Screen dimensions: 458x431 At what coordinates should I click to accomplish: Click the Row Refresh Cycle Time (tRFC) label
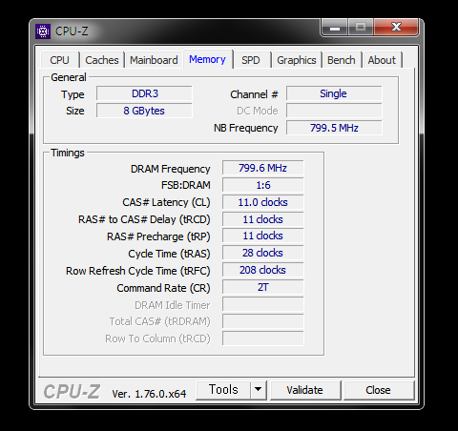138,271
